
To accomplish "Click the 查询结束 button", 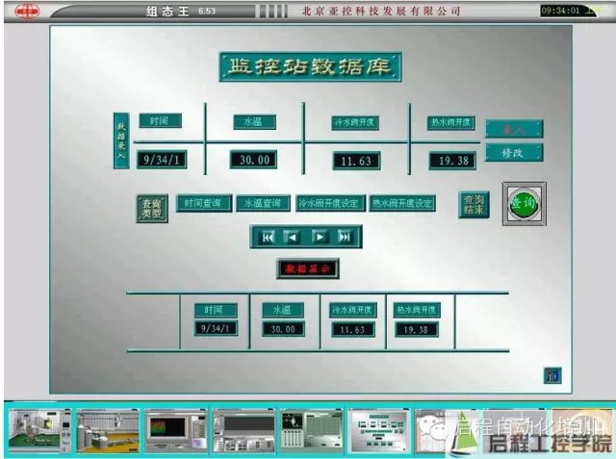I will 474,204.
